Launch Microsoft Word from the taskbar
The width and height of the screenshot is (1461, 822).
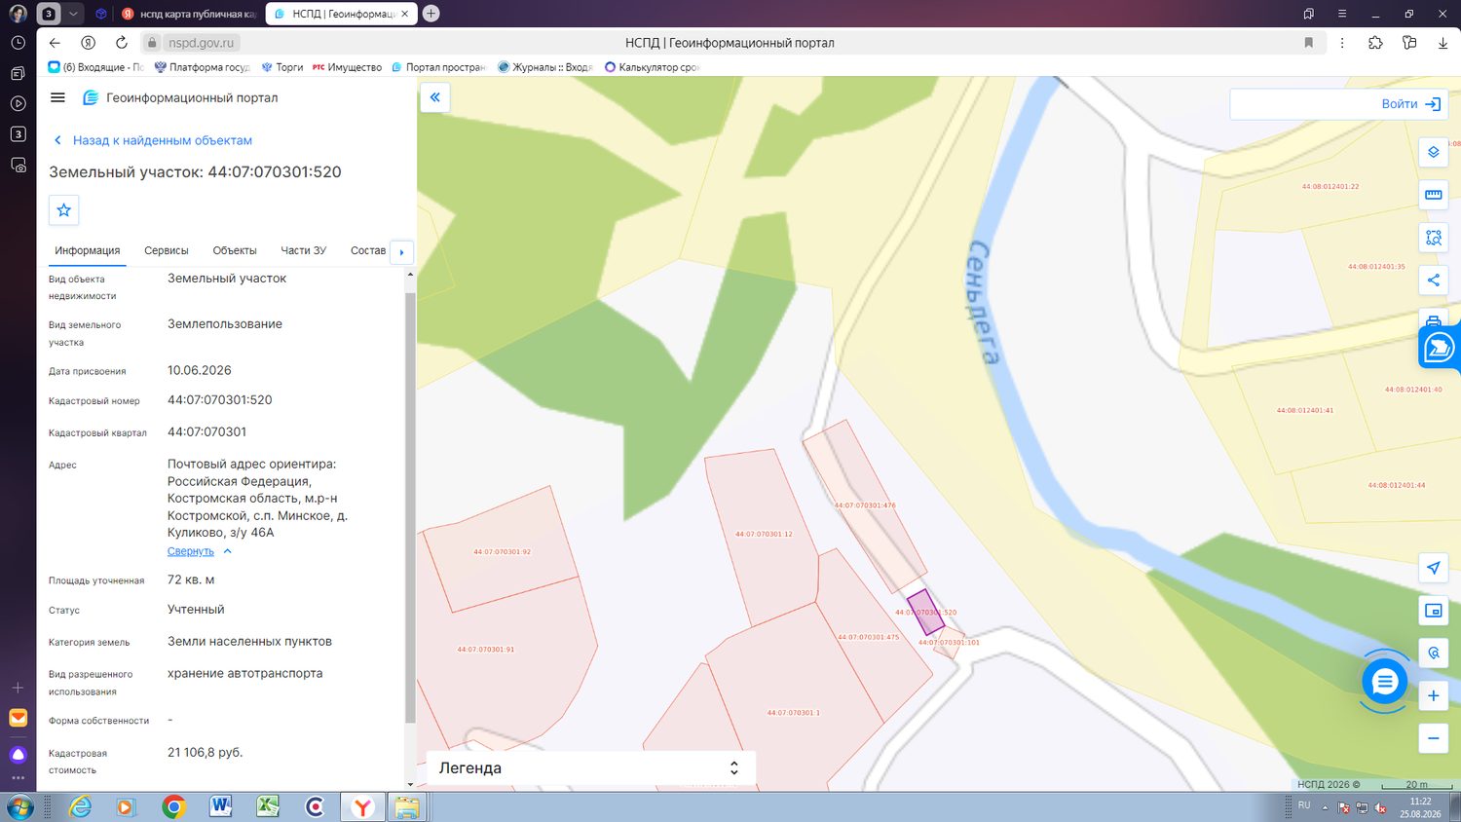220,807
